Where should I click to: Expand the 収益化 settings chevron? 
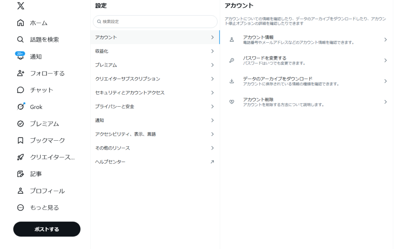212,51
